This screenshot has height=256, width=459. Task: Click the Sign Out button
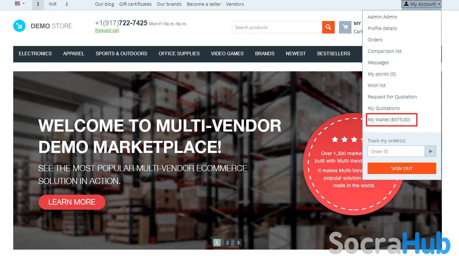(x=402, y=168)
